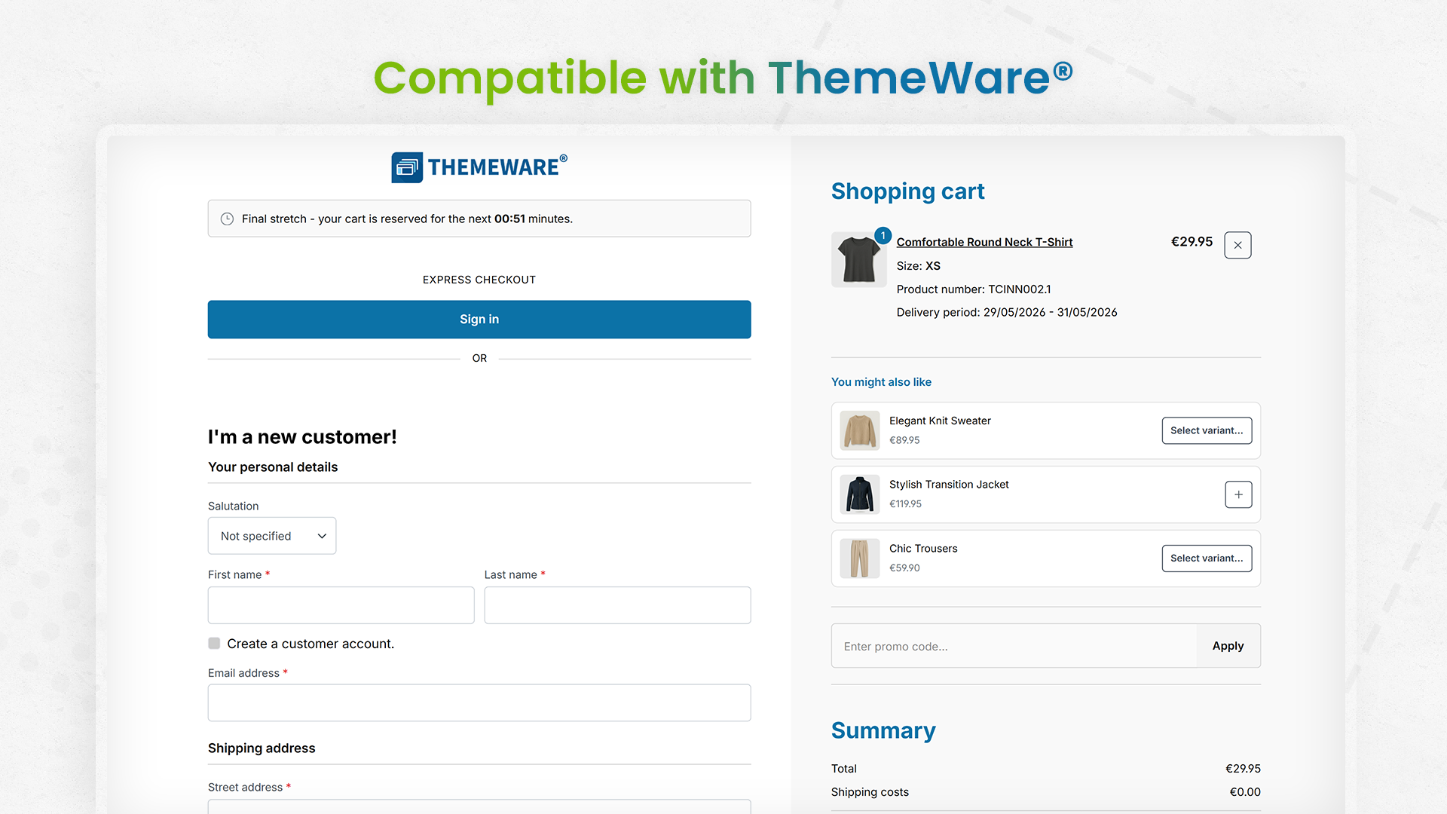The image size is (1447, 814).
Task: Focus the Email address field
Action: point(479,702)
